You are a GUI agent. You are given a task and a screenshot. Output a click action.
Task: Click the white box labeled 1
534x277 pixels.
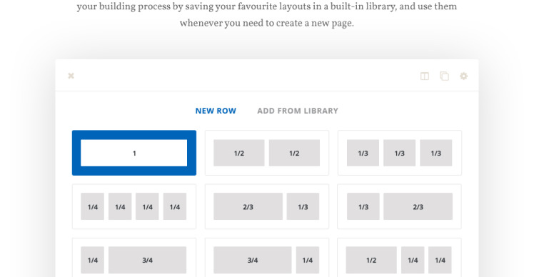[x=133, y=153]
